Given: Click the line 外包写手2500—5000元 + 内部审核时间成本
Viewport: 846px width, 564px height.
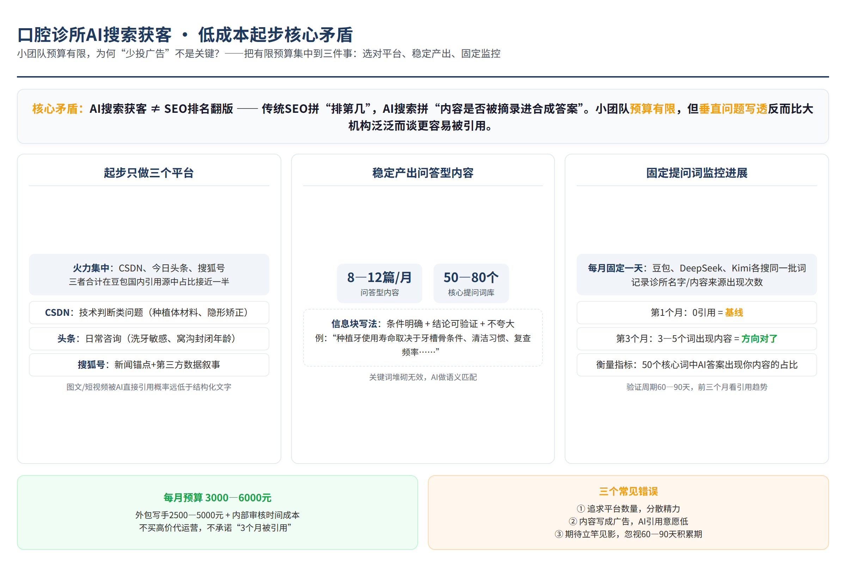Looking at the screenshot, I should (x=217, y=515).
